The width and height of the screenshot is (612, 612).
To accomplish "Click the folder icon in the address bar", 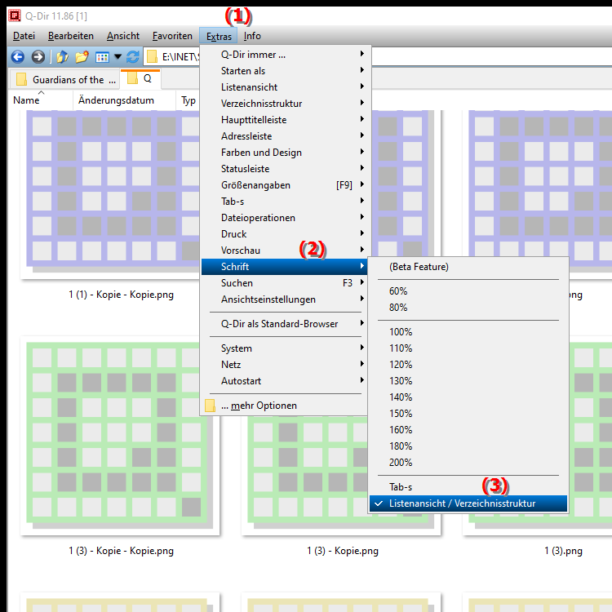I will [x=152, y=57].
